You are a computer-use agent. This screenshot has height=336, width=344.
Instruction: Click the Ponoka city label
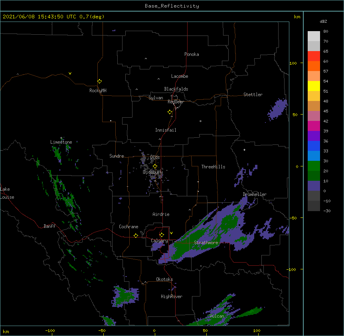pos(192,54)
